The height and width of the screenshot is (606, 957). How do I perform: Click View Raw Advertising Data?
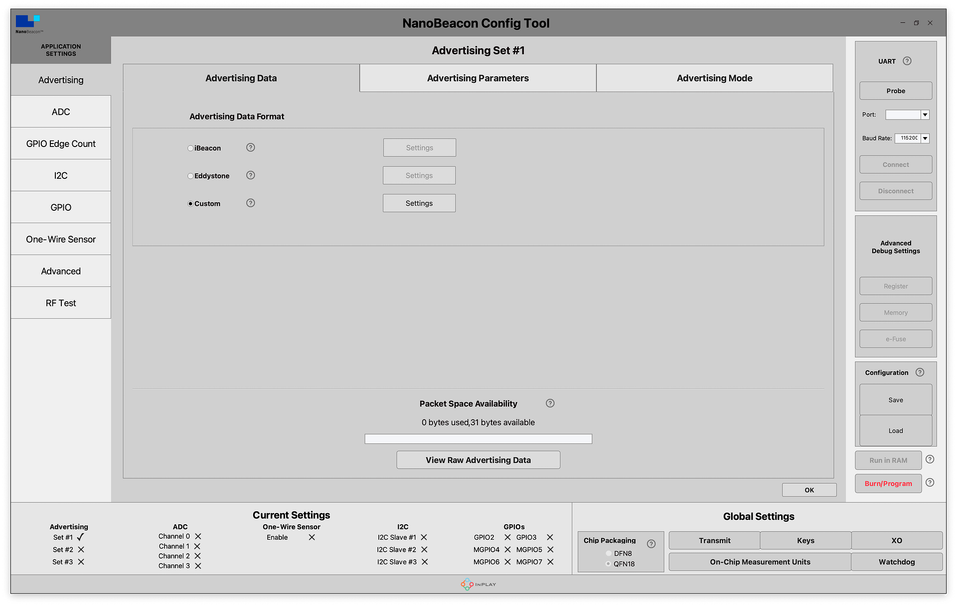pyautogui.click(x=478, y=459)
